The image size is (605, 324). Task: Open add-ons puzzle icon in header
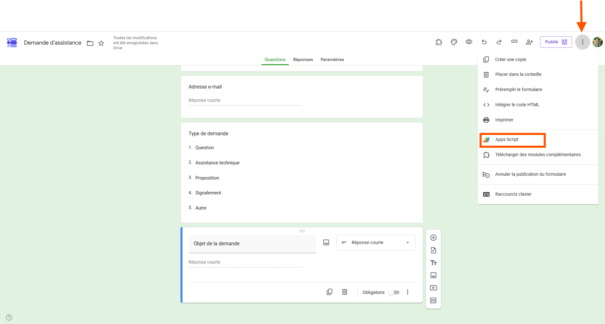click(x=439, y=42)
